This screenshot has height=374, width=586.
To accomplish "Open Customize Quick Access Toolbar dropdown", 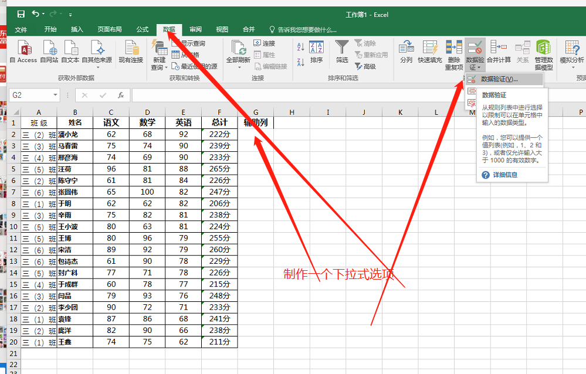I will 70,15.
